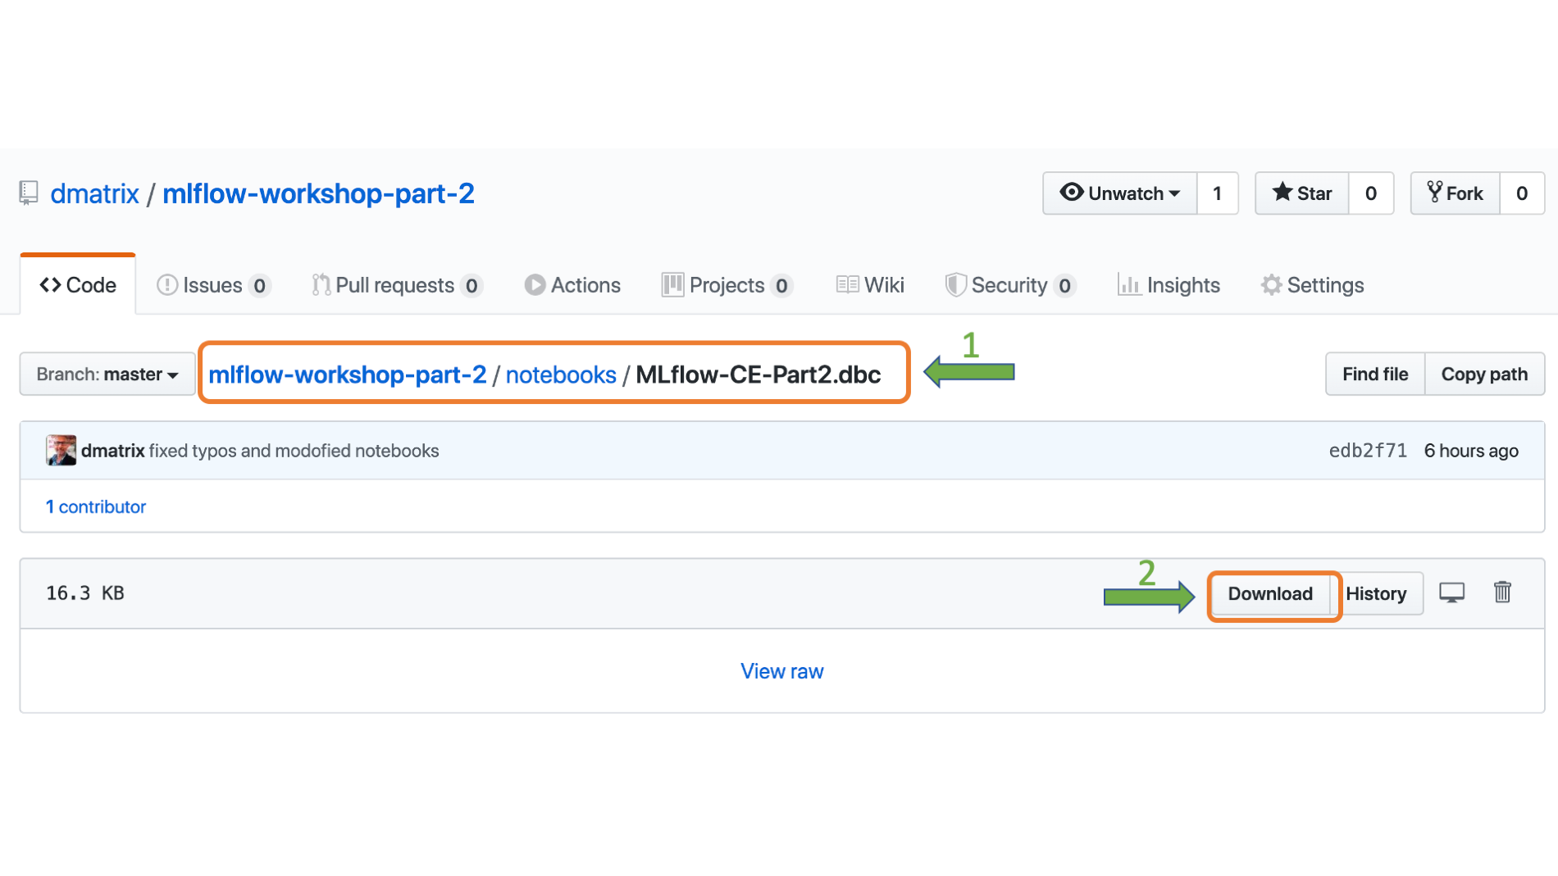This screenshot has width=1558, height=876.
Task: Click the MLflow-CE-Part2.dbc file name
Action: [x=758, y=374]
